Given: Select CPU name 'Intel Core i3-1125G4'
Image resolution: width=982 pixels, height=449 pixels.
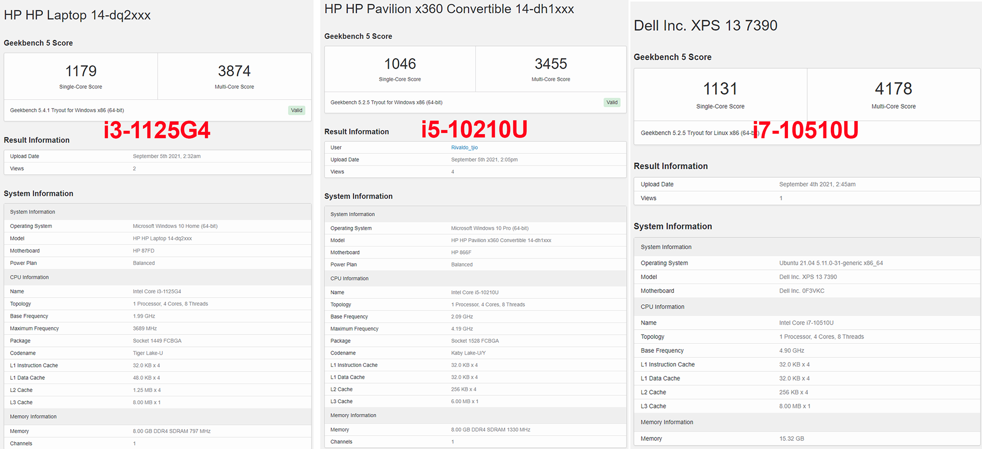Looking at the screenshot, I should (x=157, y=291).
